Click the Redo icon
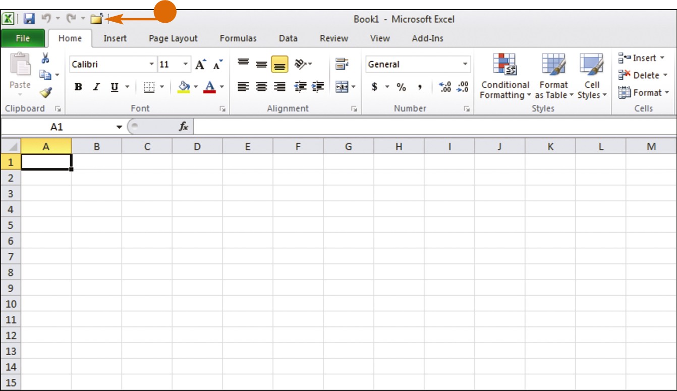This screenshot has height=391, width=677. tap(71, 19)
